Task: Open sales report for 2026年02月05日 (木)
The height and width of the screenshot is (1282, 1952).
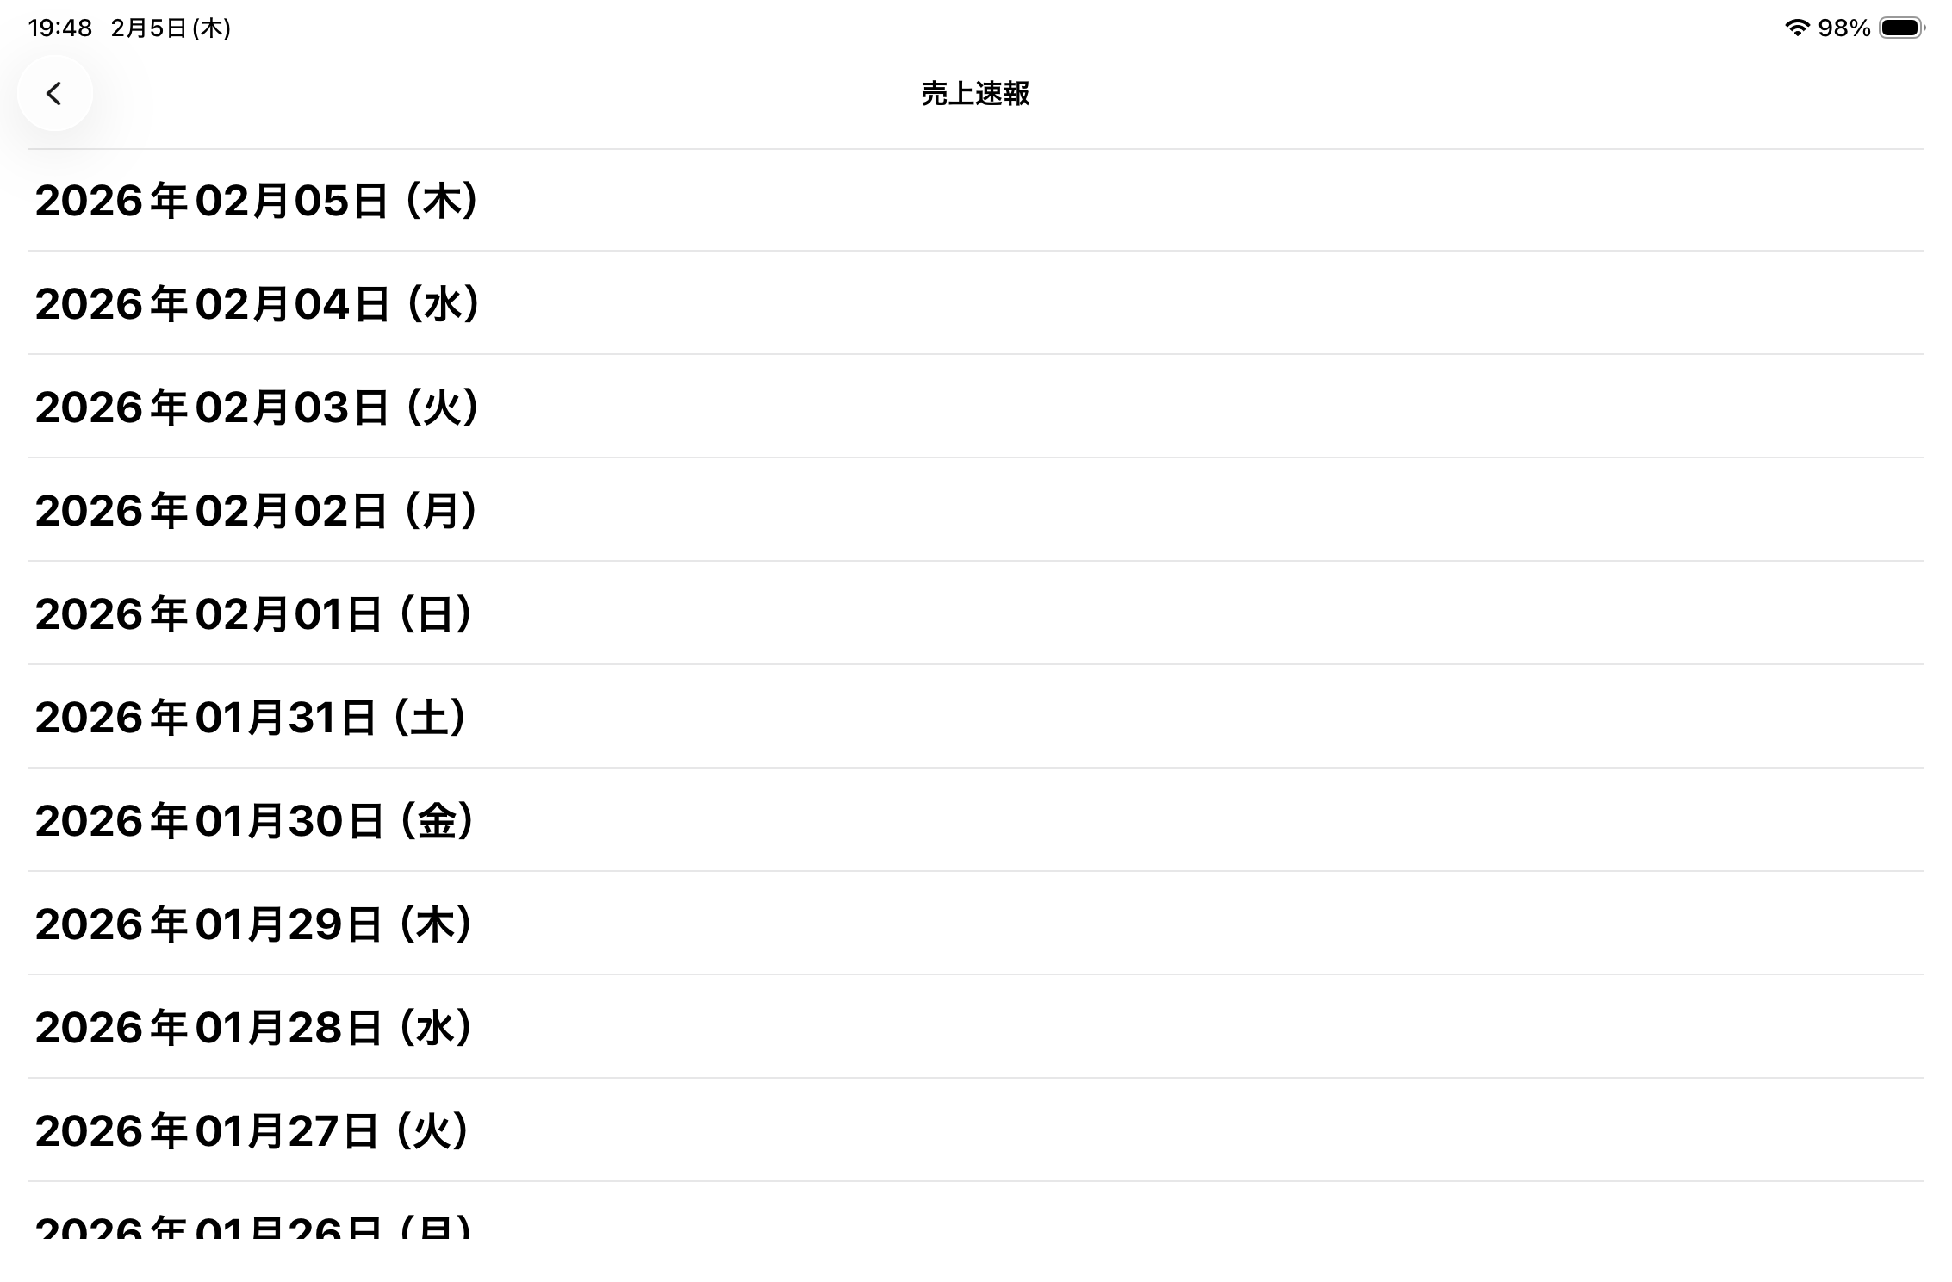Action: point(256,201)
